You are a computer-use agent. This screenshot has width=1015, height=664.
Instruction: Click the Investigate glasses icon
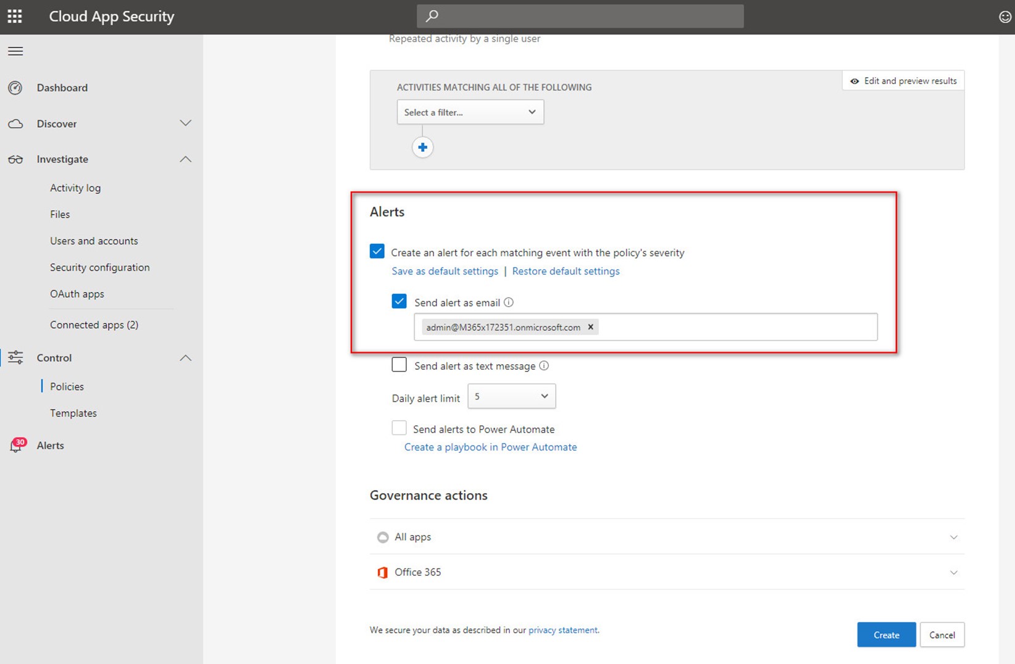15,159
